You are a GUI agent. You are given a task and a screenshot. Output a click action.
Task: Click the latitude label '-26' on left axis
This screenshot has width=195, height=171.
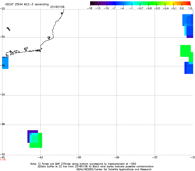(2, 95)
